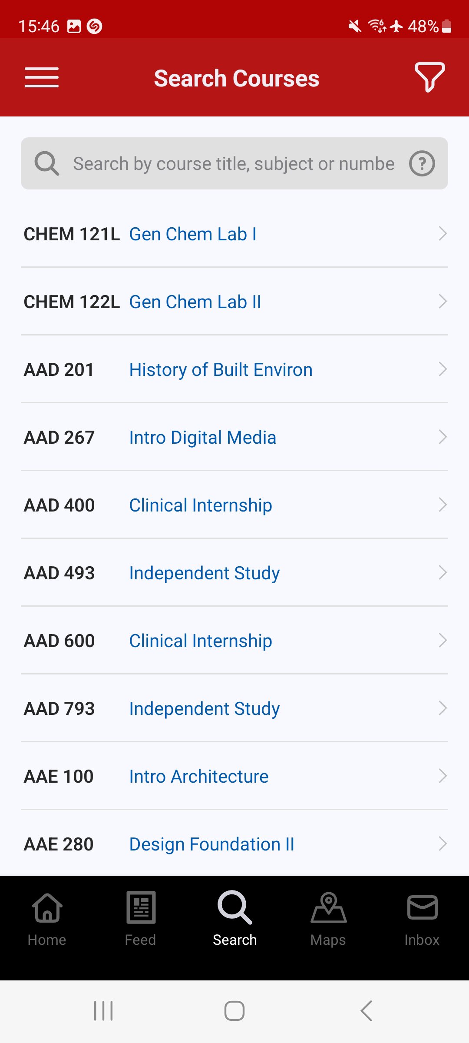Open the course filter funnel icon
The height and width of the screenshot is (1043, 469).
[x=429, y=77]
